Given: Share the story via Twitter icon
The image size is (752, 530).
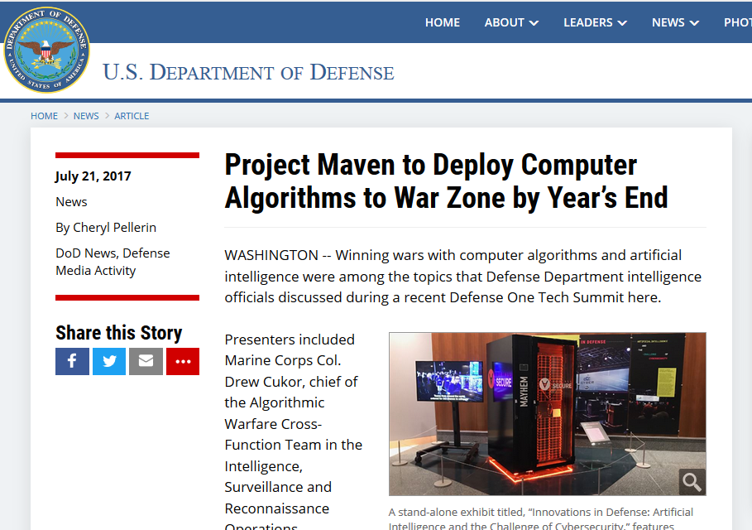Looking at the screenshot, I should coord(109,361).
